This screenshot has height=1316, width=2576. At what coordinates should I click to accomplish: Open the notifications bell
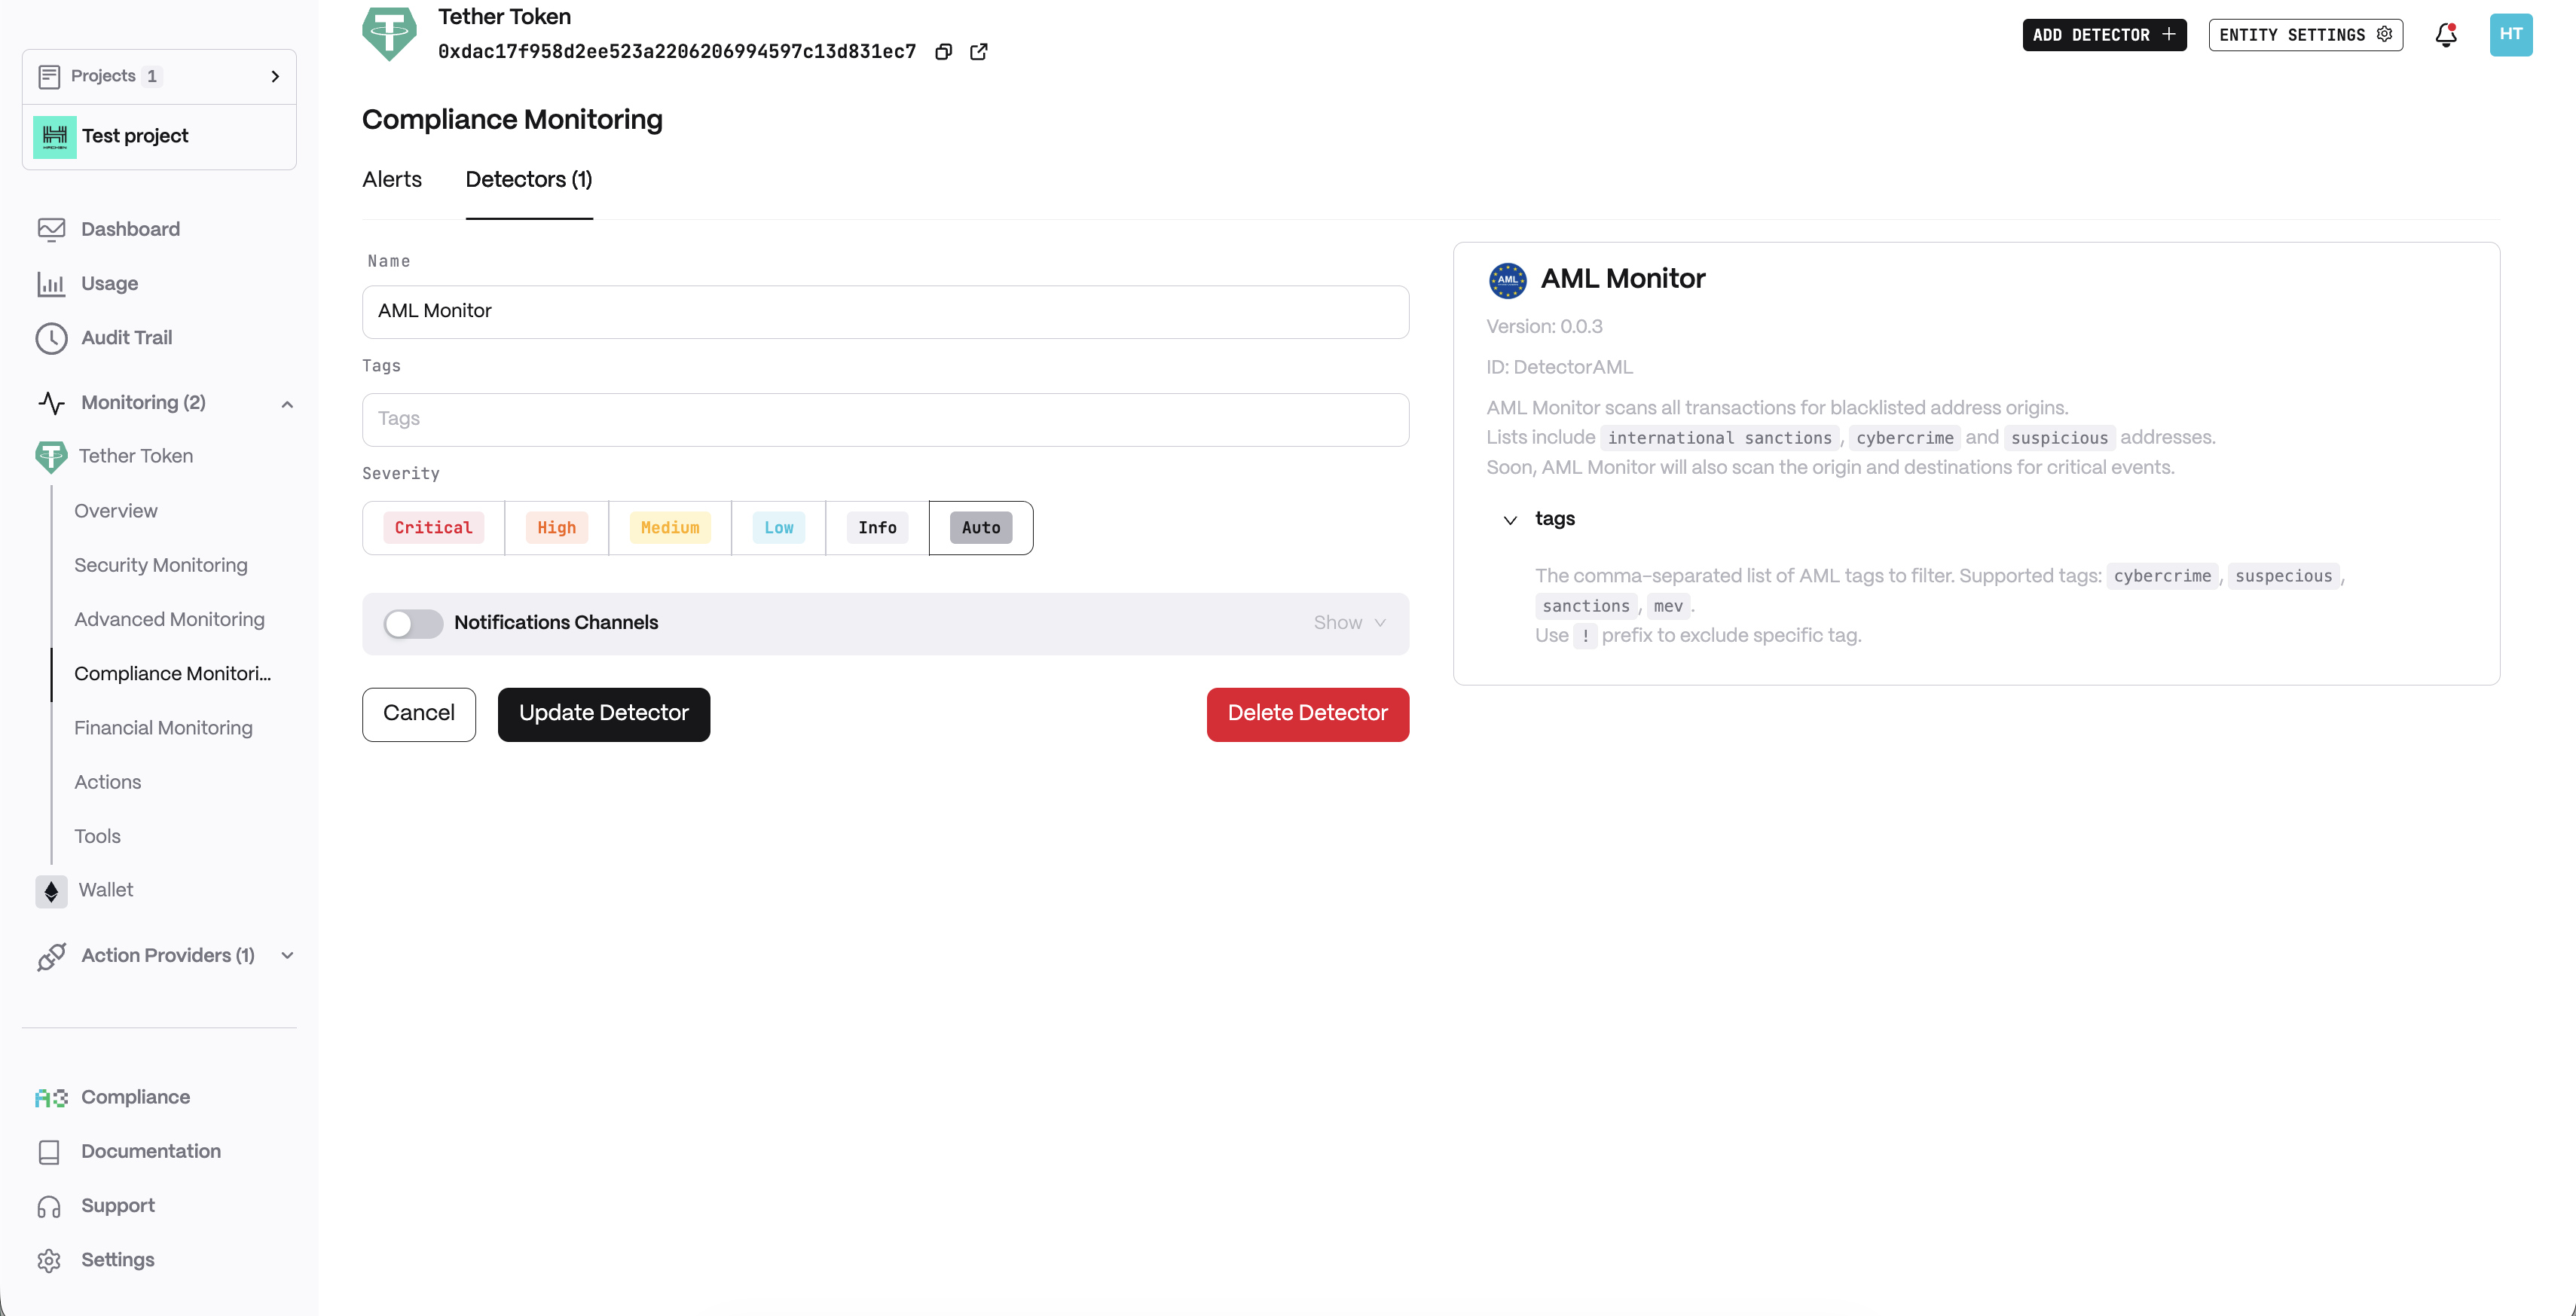click(2446, 35)
